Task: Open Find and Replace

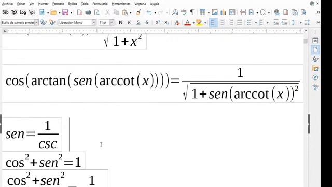Action: (175, 12)
